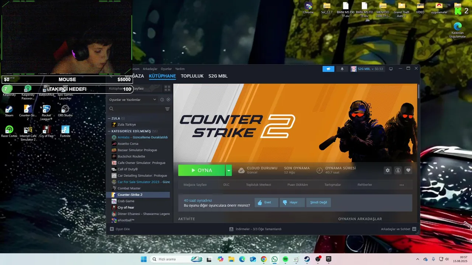Open Kaldırılan Uygulamalar desktop icon

tap(458, 31)
